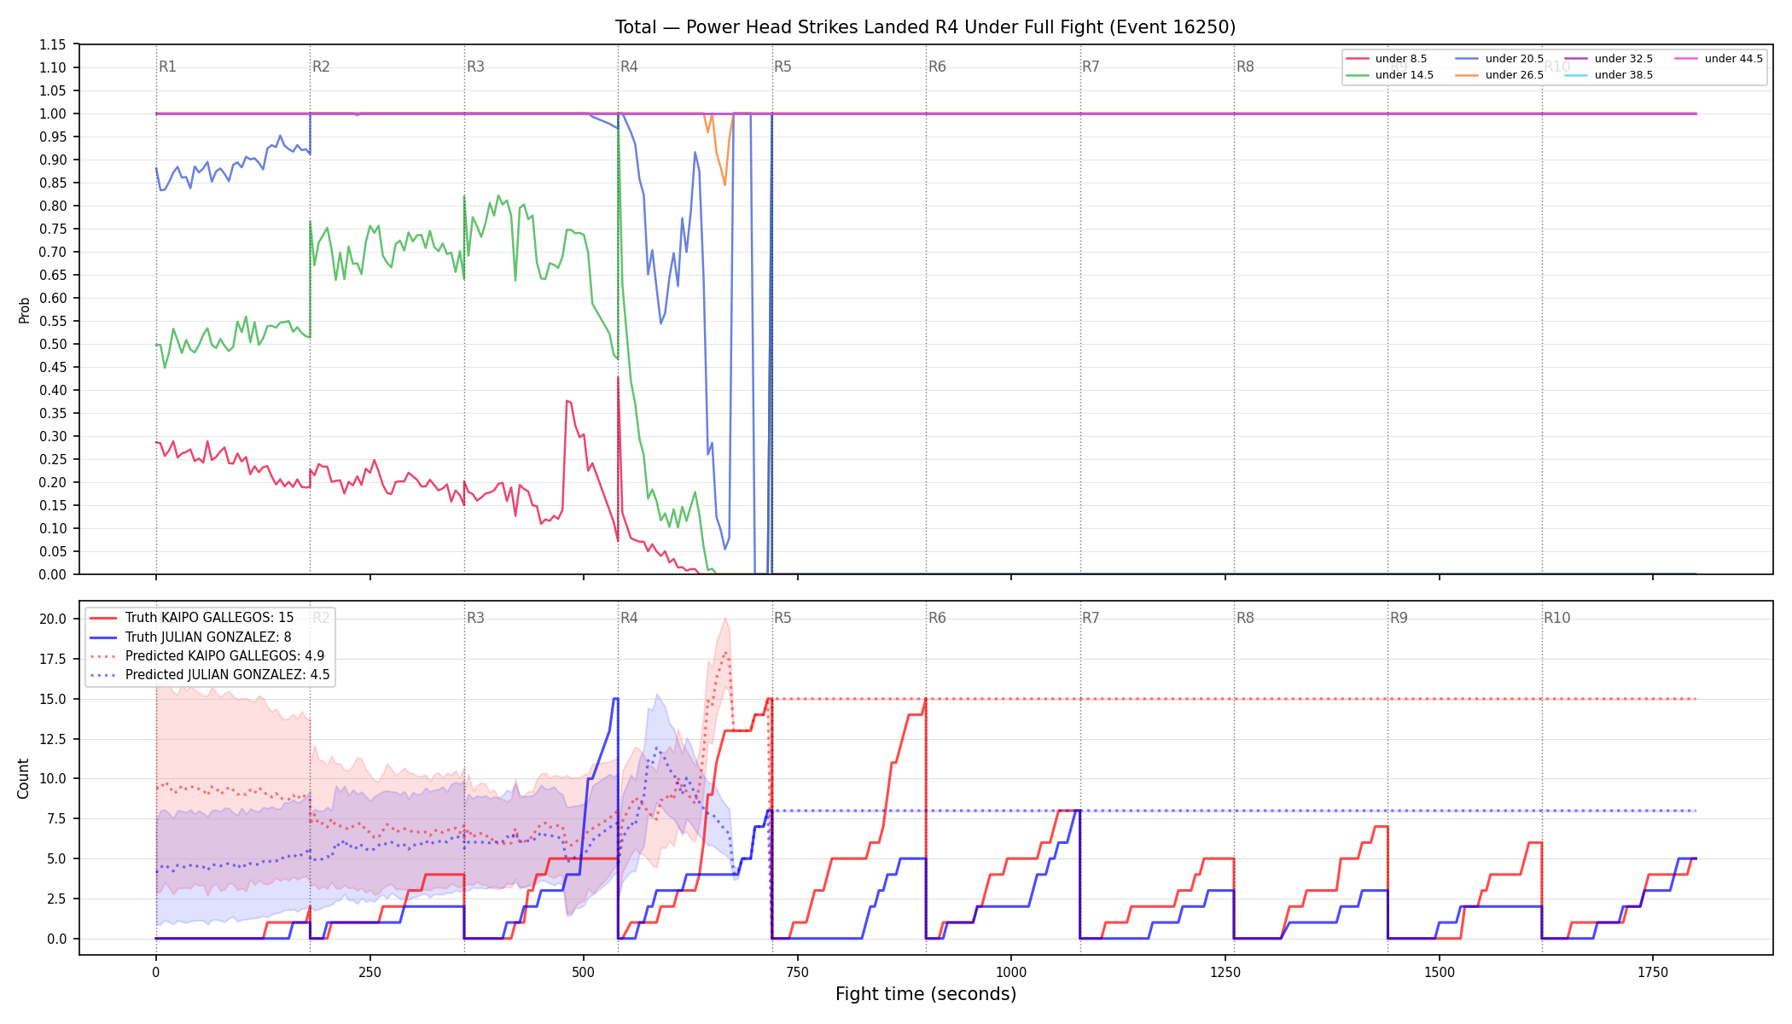Click the R7 round label in the Count chart
Viewport: 1792px width, 1024px height.
coord(1091,618)
